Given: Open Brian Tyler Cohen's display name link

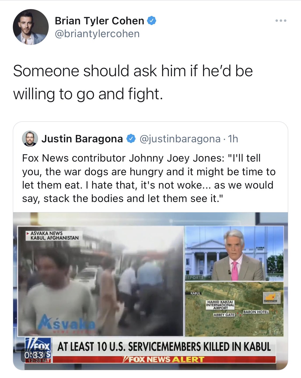Looking at the screenshot, I should click(x=100, y=21).
